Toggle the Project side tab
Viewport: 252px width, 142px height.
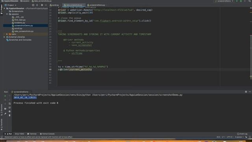pos(2,9)
